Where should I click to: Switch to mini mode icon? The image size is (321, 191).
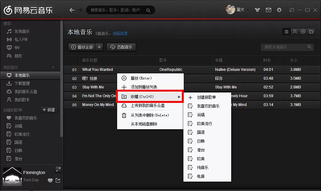click(291, 10)
